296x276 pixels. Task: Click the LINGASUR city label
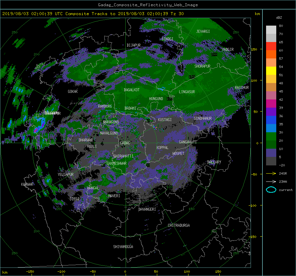click(x=187, y=92)
